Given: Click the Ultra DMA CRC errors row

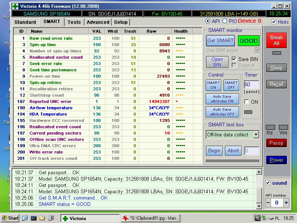Looking at the screenshot, I should click(x=108, y=146).
